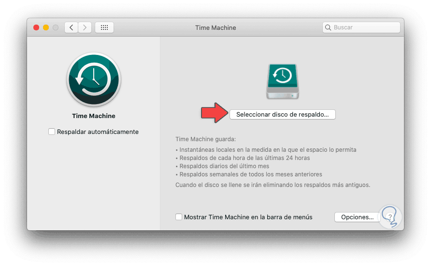Click the sentence starting "Cuando el disco se llene"
The height and width of the screenshot is (266, 431).
pos(273,185)
